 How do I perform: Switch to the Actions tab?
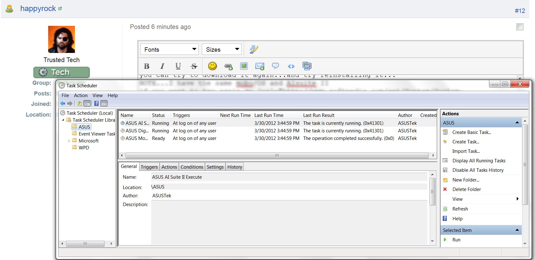point(169,167)
